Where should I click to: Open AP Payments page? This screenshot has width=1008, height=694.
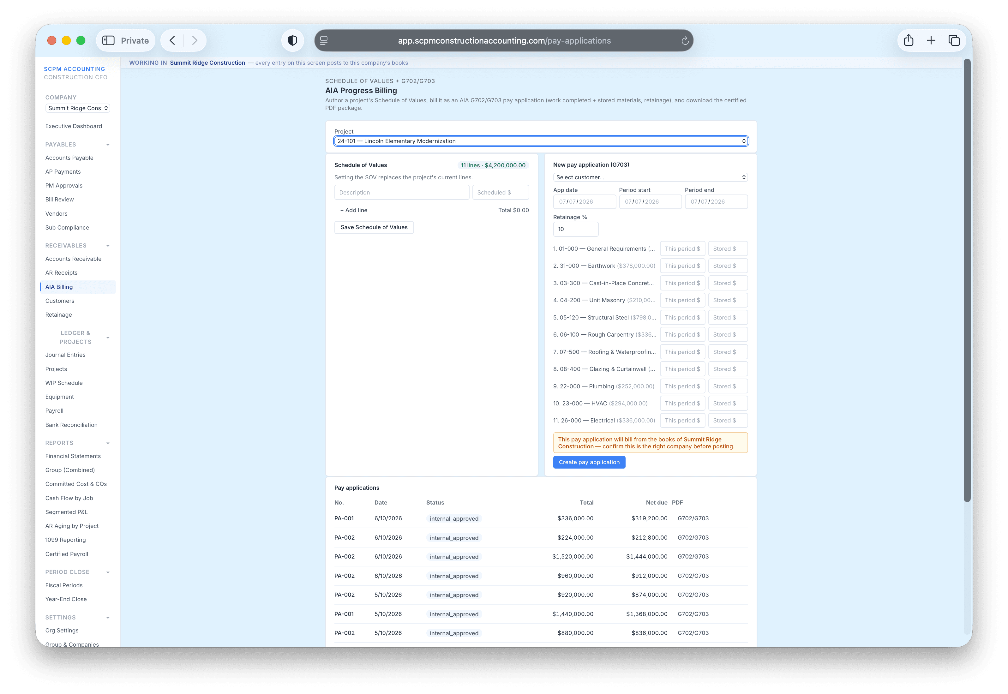click(63, 172)
